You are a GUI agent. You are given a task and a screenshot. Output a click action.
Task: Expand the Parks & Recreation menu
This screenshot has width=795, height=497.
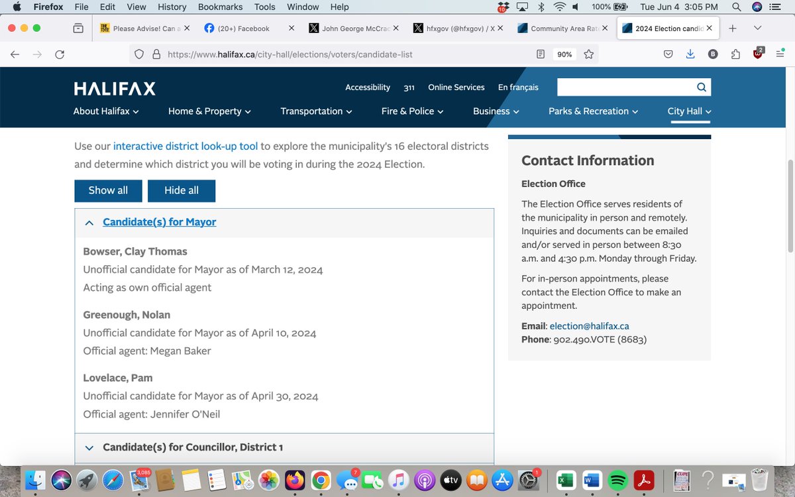[593, 111]
